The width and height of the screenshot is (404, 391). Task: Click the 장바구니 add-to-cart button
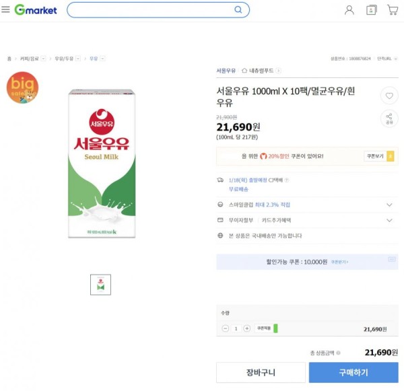[x=261, y=372]
